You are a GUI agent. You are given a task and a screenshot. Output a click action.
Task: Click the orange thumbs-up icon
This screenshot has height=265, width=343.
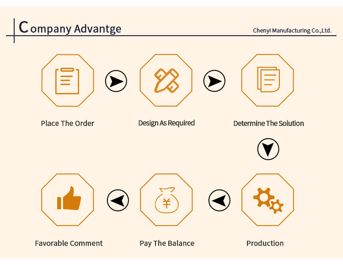pos(68,200)
